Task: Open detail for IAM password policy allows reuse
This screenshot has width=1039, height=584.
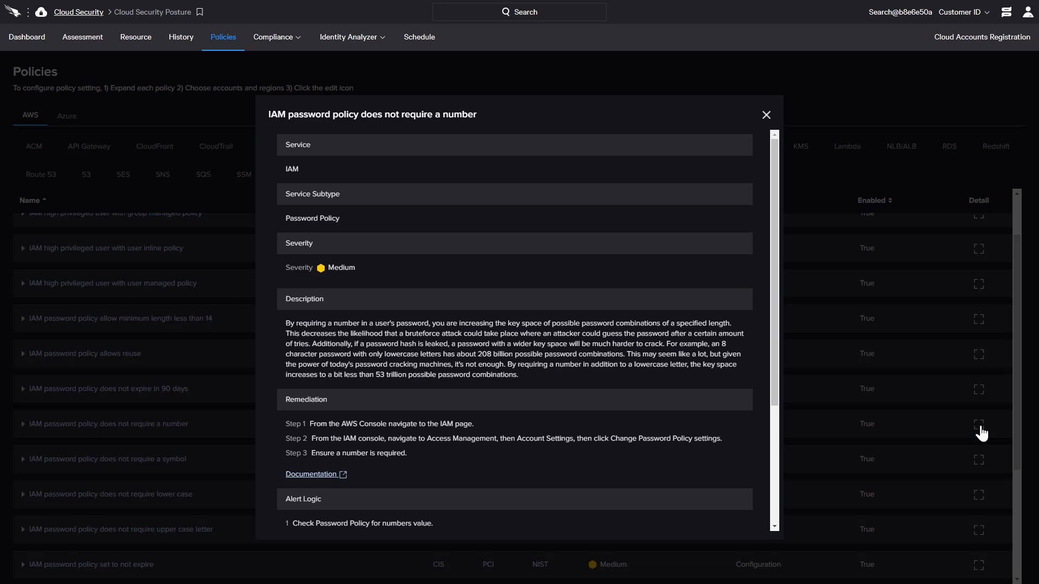Action: (978, 354)
